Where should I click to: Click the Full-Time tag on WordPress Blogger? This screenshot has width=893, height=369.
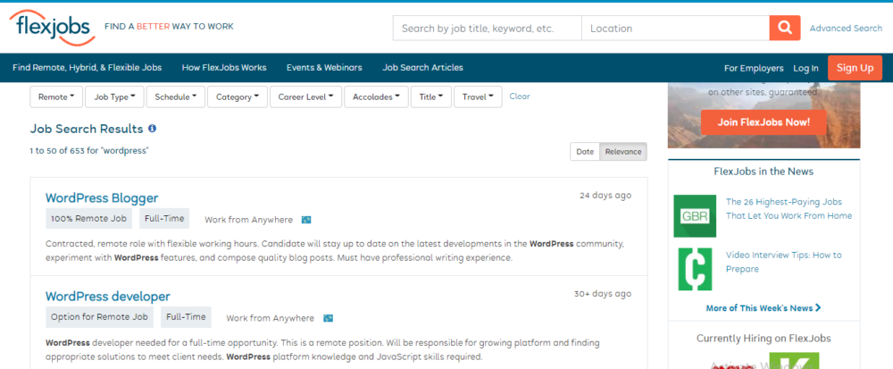164,219
